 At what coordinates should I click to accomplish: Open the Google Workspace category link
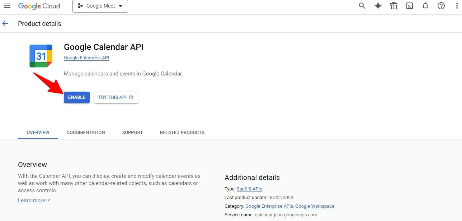point(315,206)
